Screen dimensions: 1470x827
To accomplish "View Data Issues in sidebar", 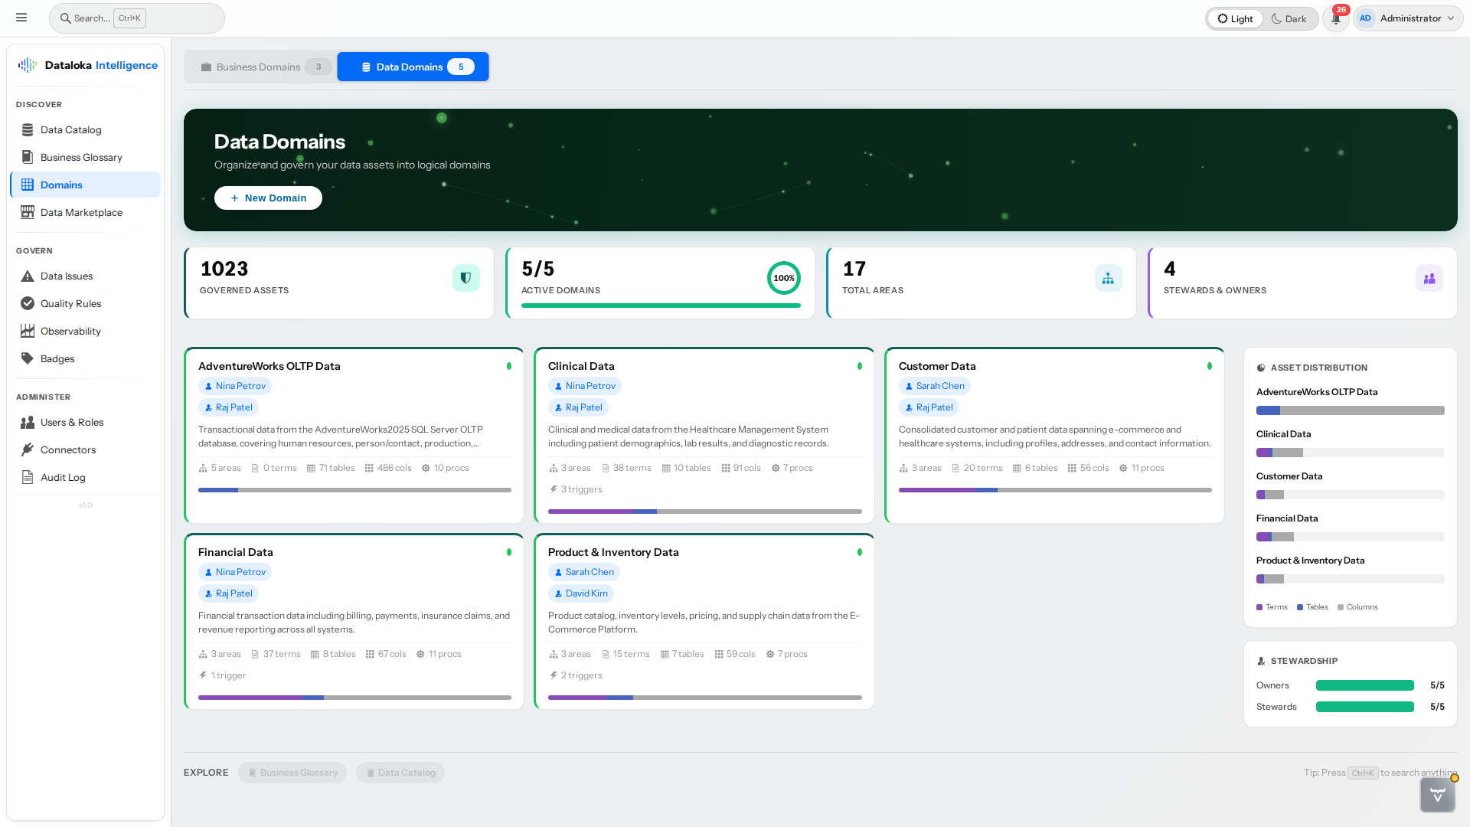I will (x=66, y=276).
